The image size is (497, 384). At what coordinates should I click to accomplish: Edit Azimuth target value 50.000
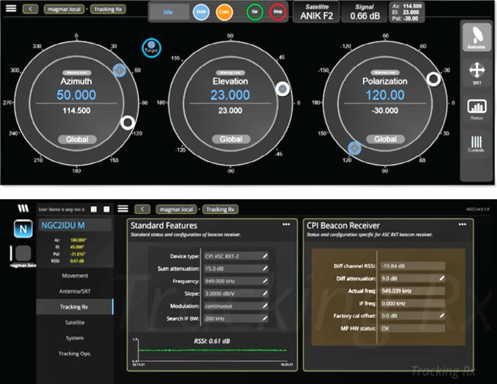76,95
